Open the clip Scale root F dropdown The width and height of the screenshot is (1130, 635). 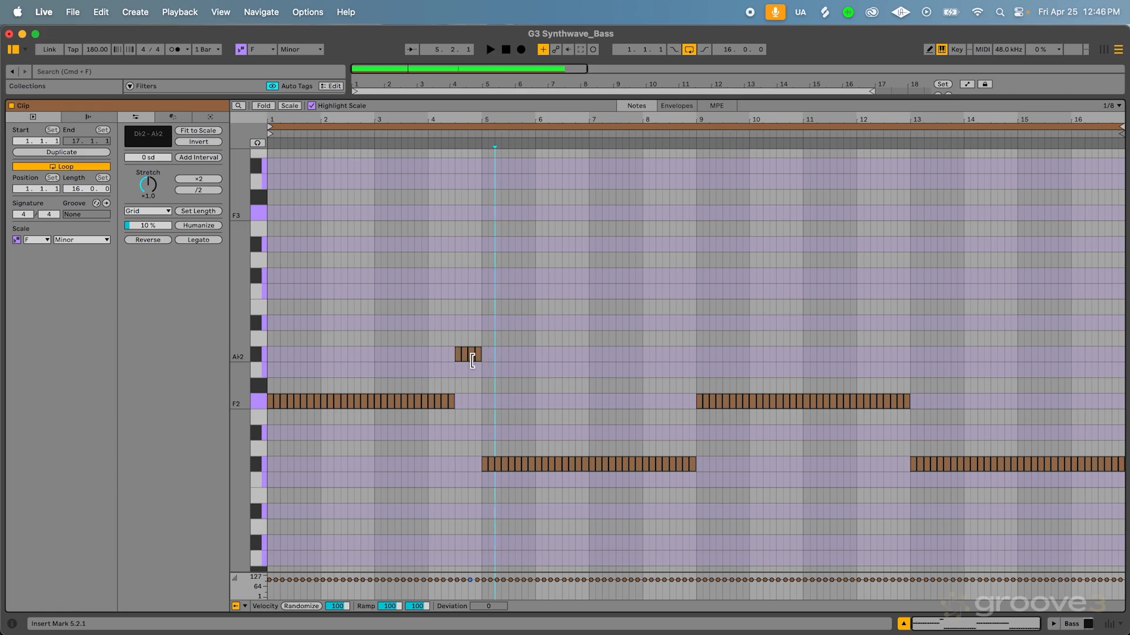(x=37, y=240)
